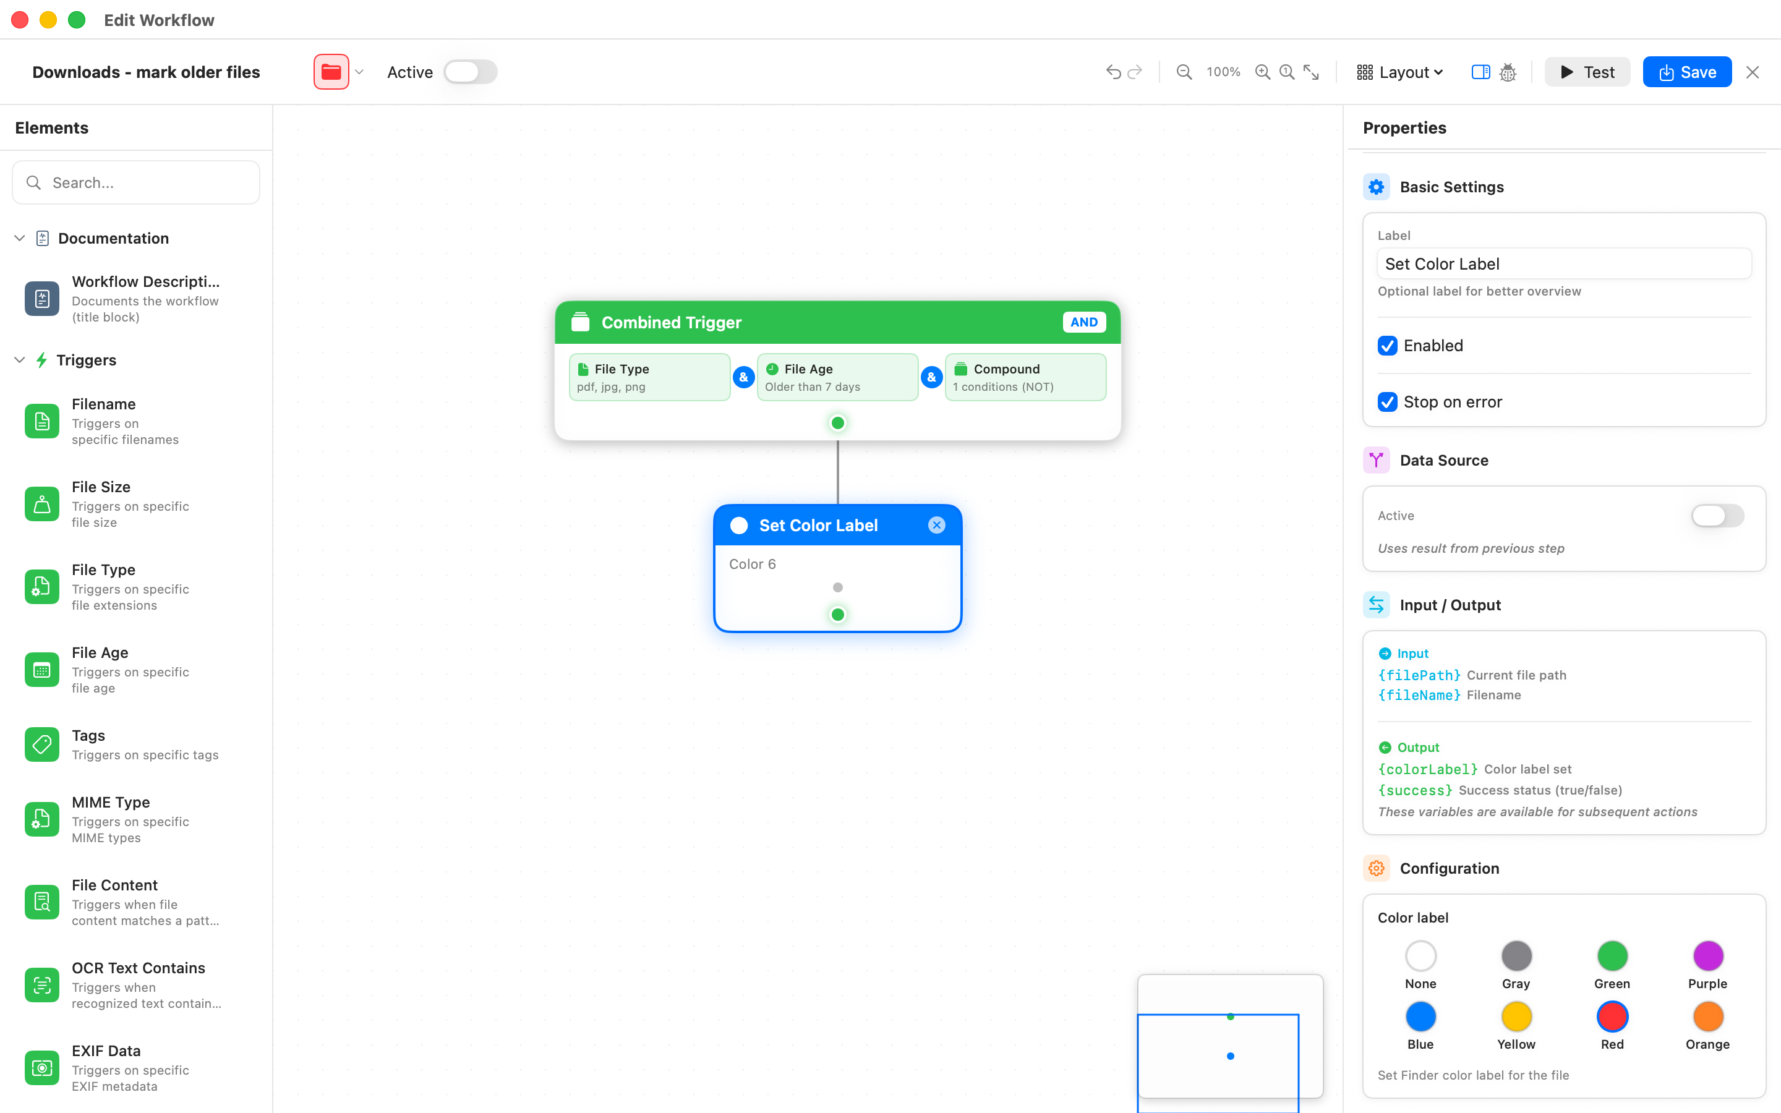Zoom out using the minus magnifier
Viewport: 1781px width, 1113px height.
[x=1184, y=71]
